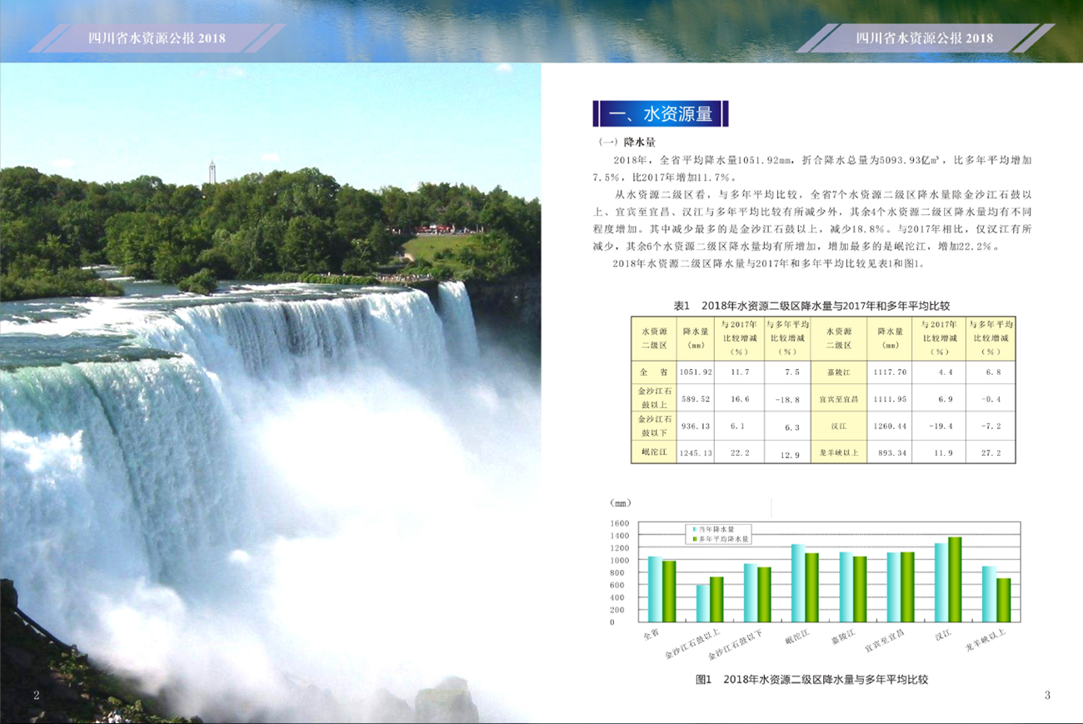Click the left page header 四川省水资源公报 2018
Viewport: 1083px width, 724px height.
click(x=157, y=38)
